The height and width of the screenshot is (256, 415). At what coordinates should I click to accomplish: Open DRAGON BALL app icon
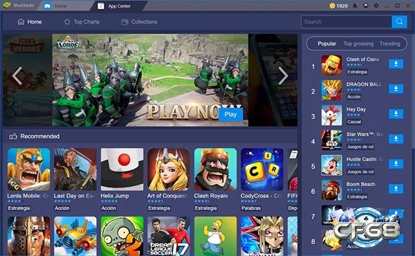[331, 90]
